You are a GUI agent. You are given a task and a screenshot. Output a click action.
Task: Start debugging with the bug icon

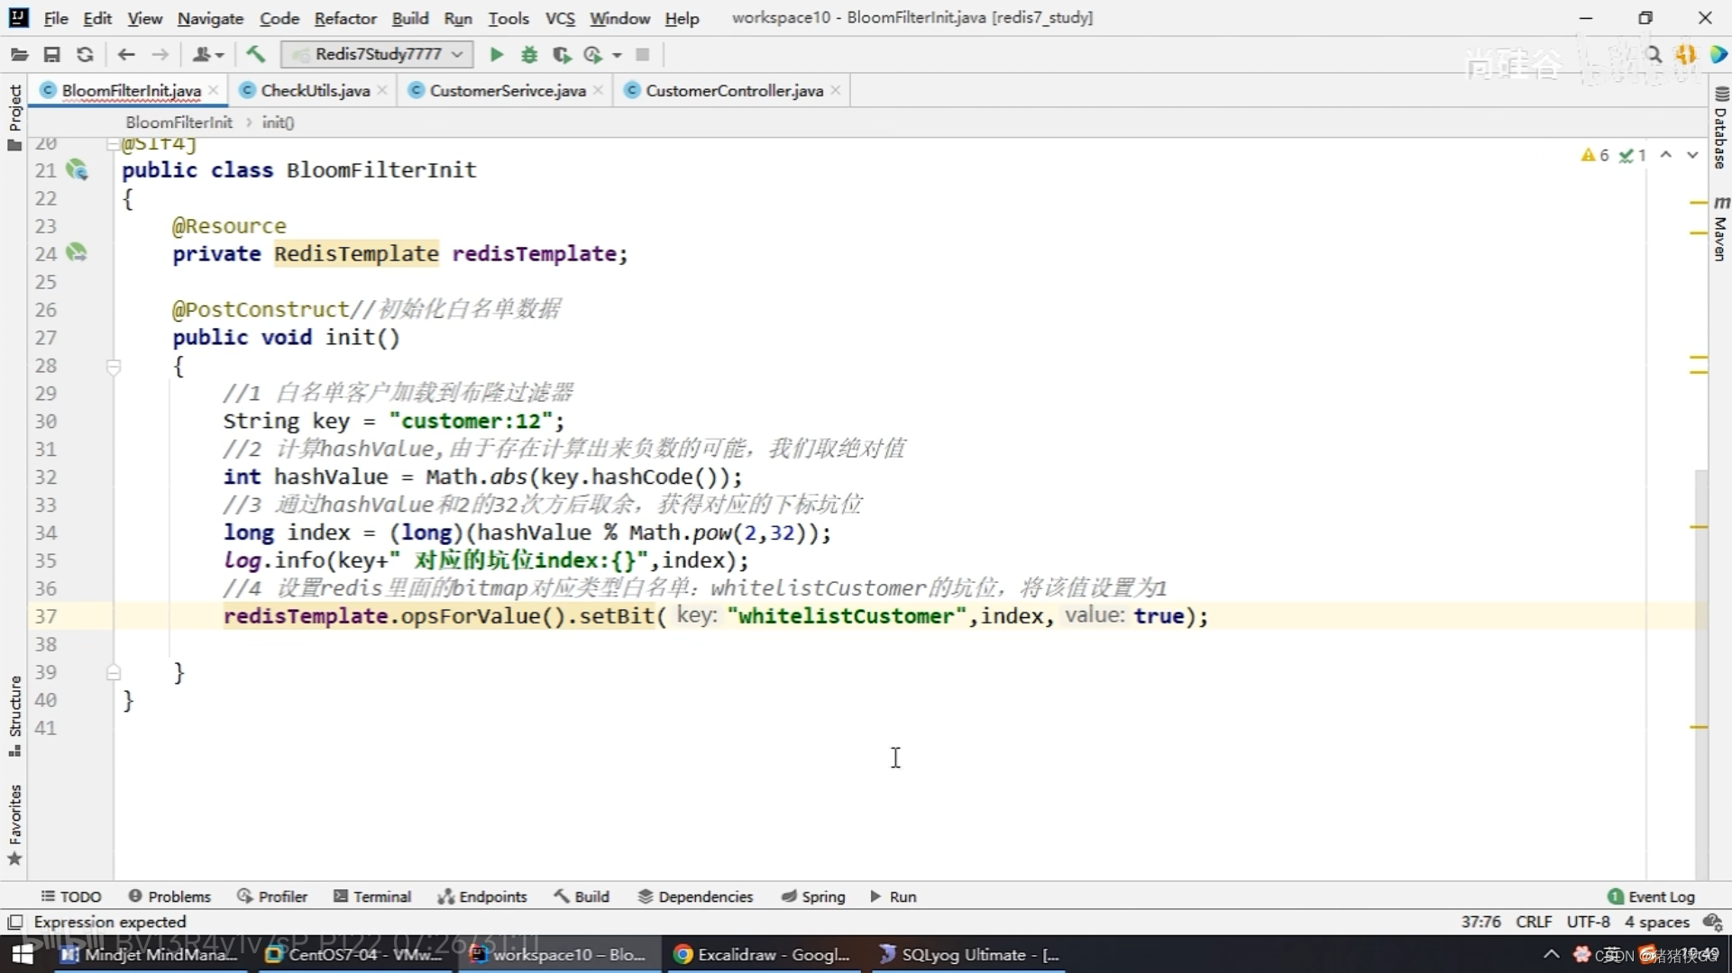coord(529,55)
